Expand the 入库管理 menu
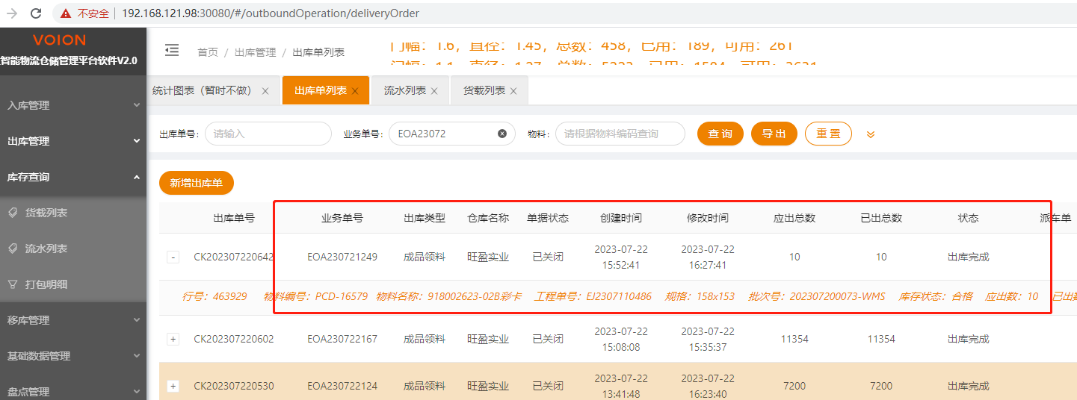 pyautogui.click(x=73, y=105)
